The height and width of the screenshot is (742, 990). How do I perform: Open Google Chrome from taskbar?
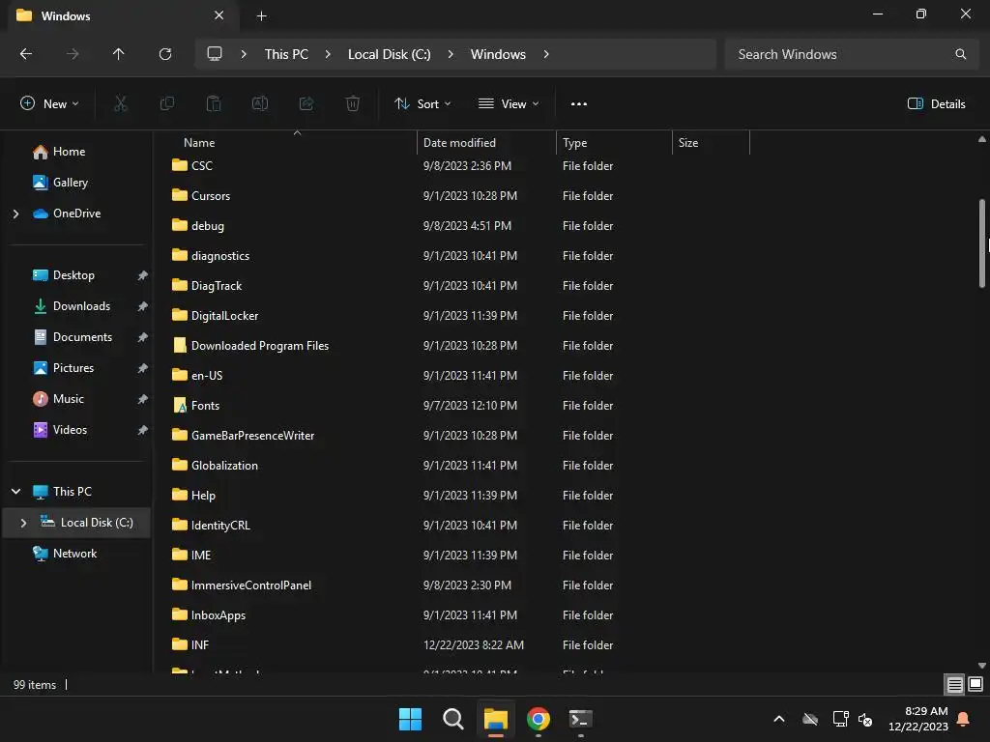(539, 719)
